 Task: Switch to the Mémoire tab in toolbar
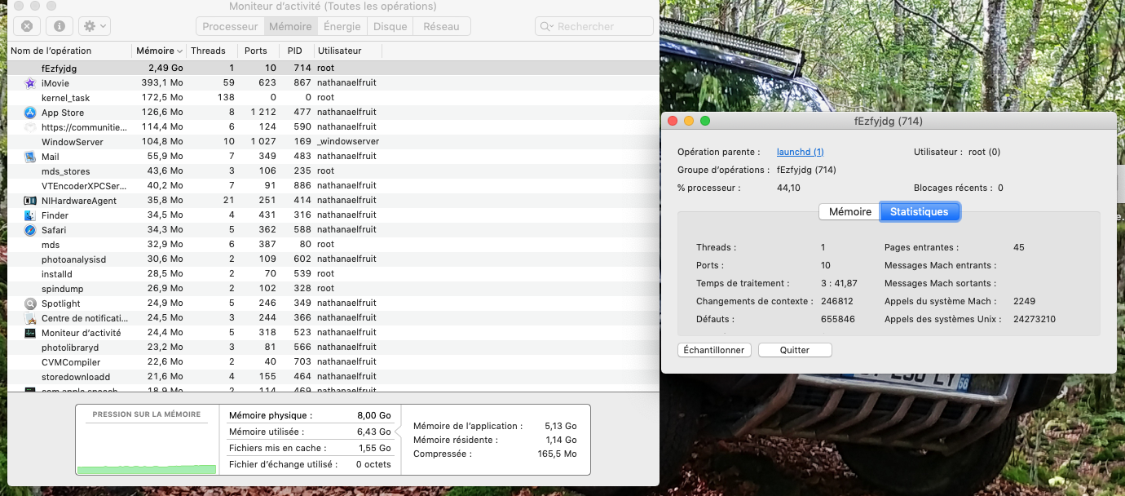point(290,26)
